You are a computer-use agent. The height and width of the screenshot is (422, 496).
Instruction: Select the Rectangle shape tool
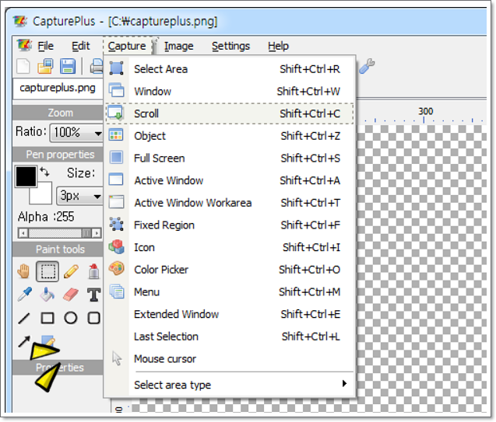pos(47,318)
